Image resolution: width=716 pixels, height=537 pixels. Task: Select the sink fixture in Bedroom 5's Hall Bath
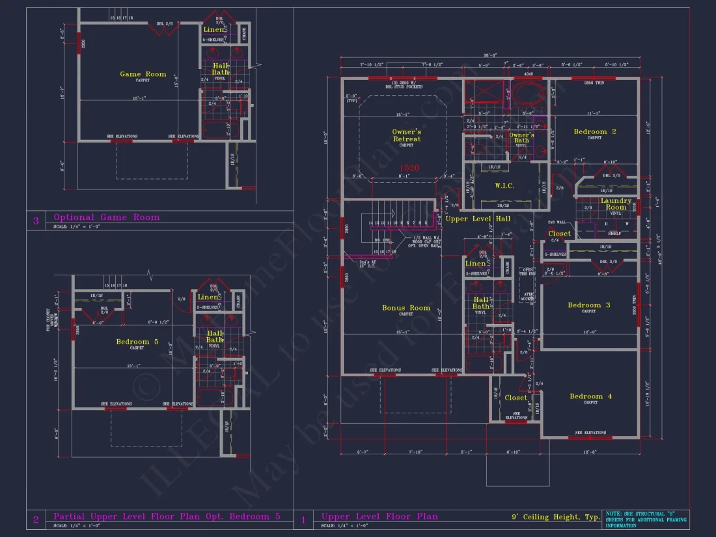(206, 321)
